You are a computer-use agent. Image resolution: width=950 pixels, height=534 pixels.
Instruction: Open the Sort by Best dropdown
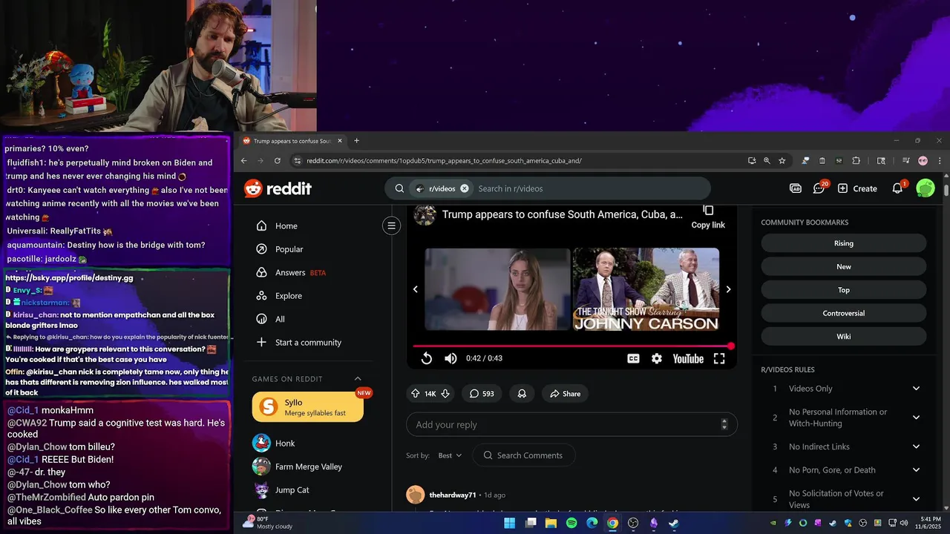pyautogui.click(x=450, y=455)
